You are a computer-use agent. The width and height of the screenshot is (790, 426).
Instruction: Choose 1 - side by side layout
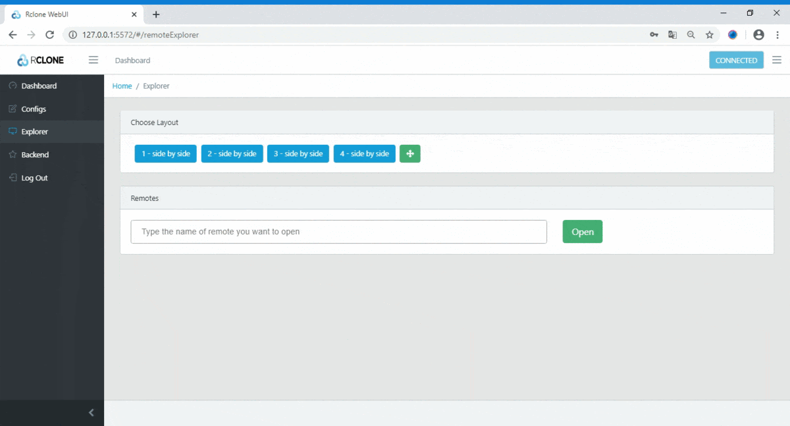[166, 153]
